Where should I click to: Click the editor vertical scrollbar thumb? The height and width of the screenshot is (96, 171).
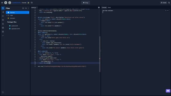tap(100, 54)
